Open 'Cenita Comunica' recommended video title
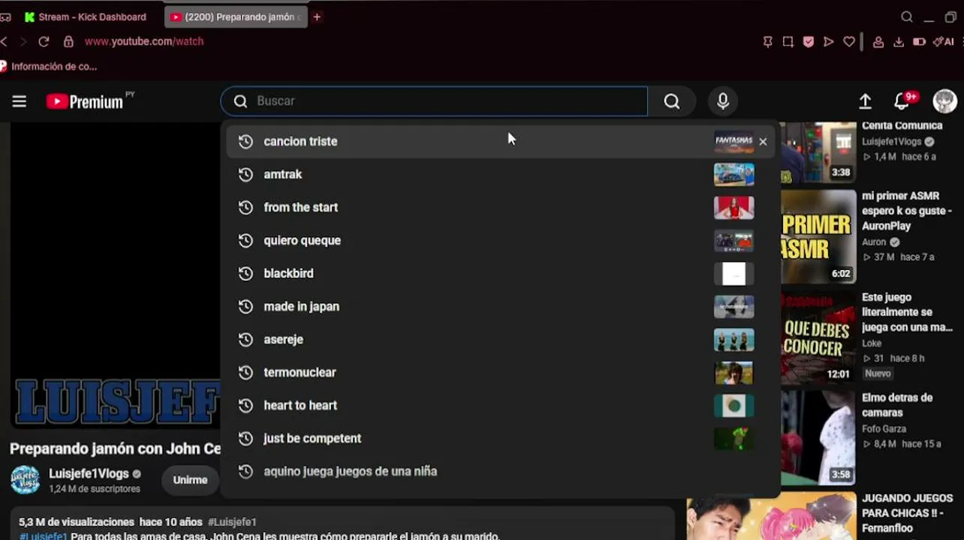964x540 pixels. click(902, 125)
